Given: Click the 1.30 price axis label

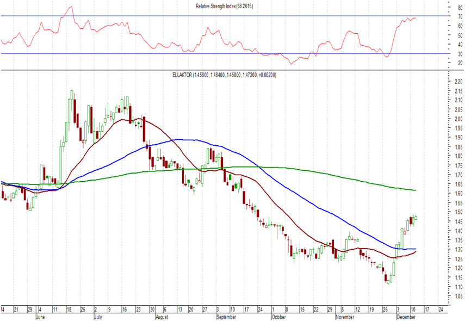Looking at the screenshot, I should pyautogui.click(x=458, y=250).
